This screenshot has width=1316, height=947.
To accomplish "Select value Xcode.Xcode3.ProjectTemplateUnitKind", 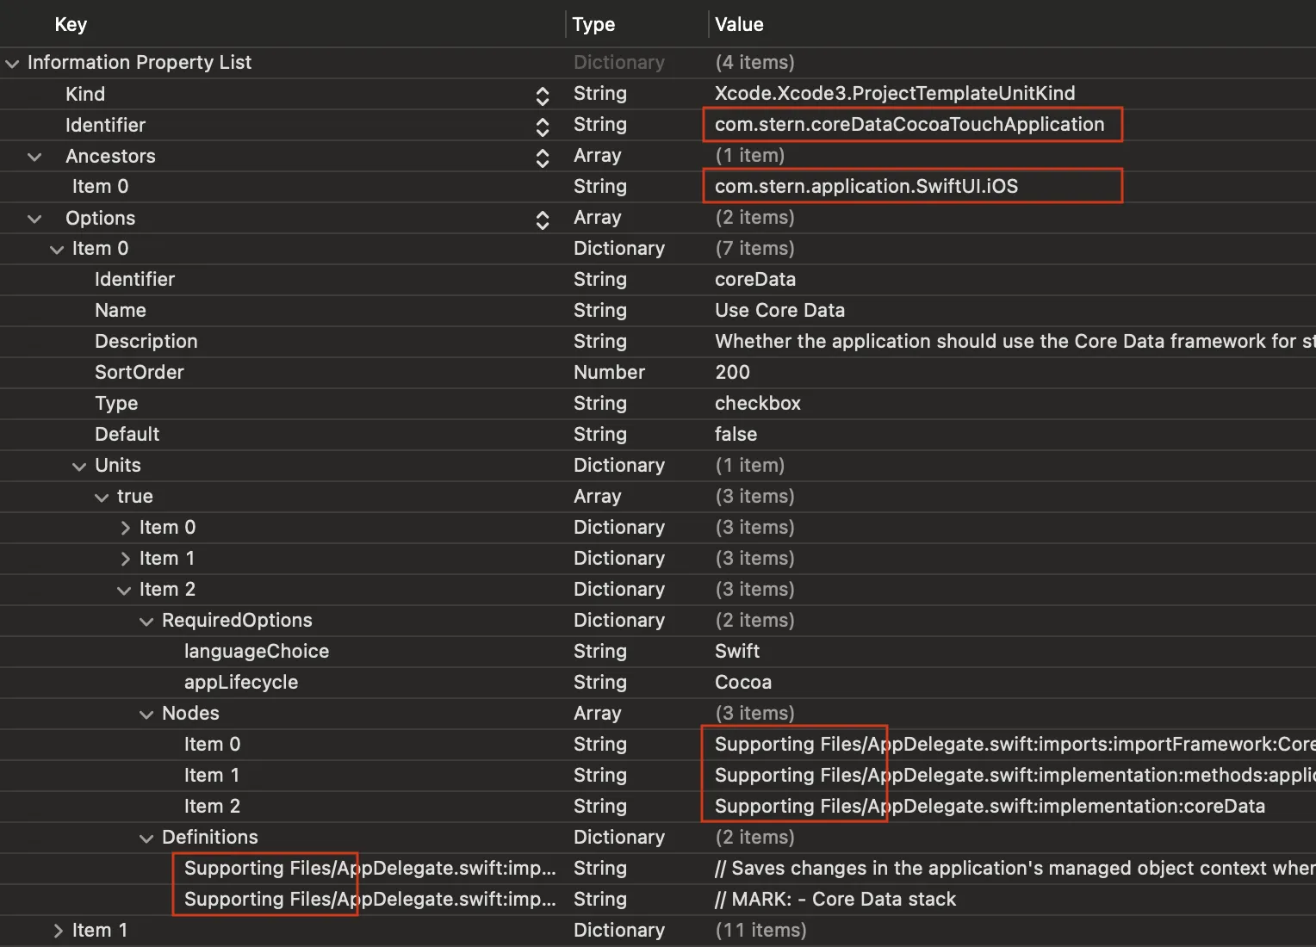I will 895,93.
